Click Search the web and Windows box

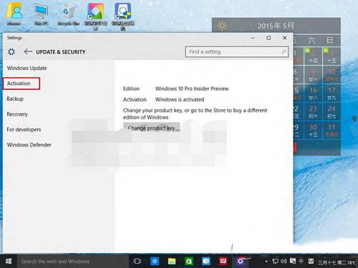coord(73,262)
